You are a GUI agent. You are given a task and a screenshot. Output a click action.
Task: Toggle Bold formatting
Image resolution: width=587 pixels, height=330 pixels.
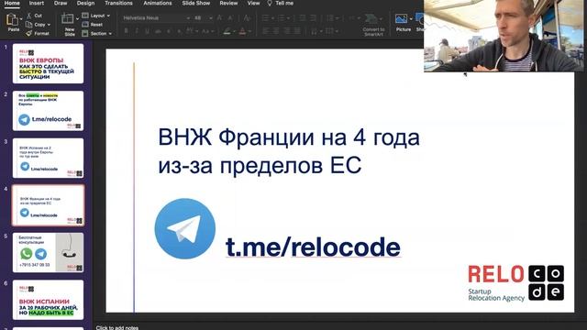click(127, 31)
